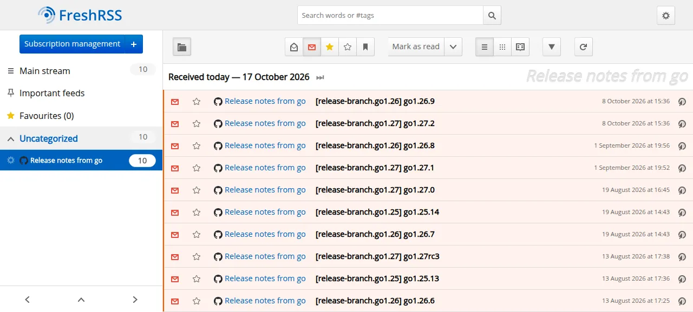Viewport: 693px width, 312px height.
Task: Click the search words or #tags field
Action: [x=390, y=15]
